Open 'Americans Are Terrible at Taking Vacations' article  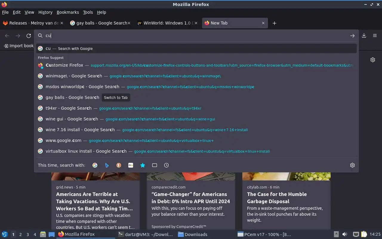(x=95, y=201)
